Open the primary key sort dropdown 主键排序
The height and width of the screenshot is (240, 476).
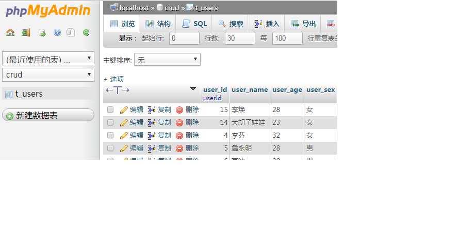click(167, 60)
